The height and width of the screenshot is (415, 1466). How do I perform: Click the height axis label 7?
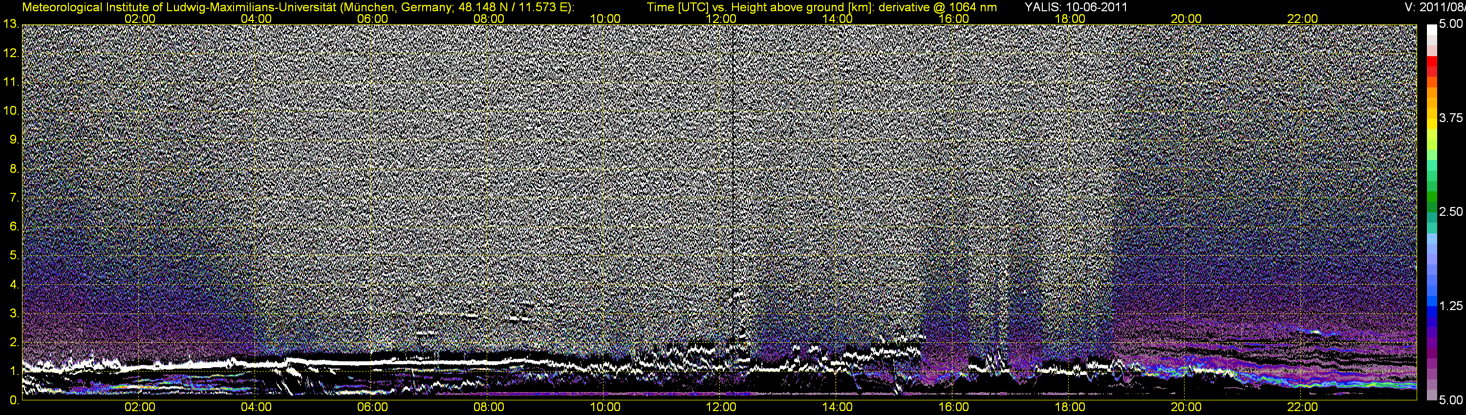click(14, 198)
